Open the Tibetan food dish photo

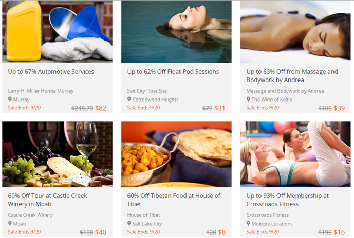pyautogui.click(x=176, y=154)
